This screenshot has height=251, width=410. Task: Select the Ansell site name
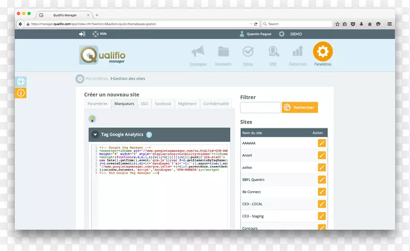(247, 155)
